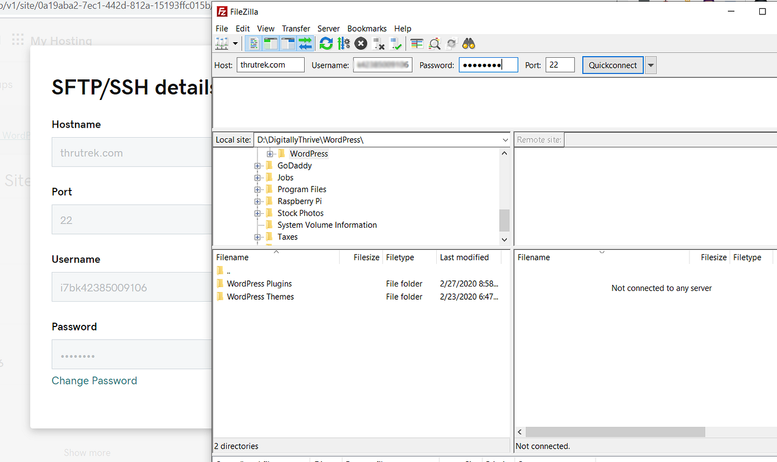Open the Edit menu

tap(243, 28)
